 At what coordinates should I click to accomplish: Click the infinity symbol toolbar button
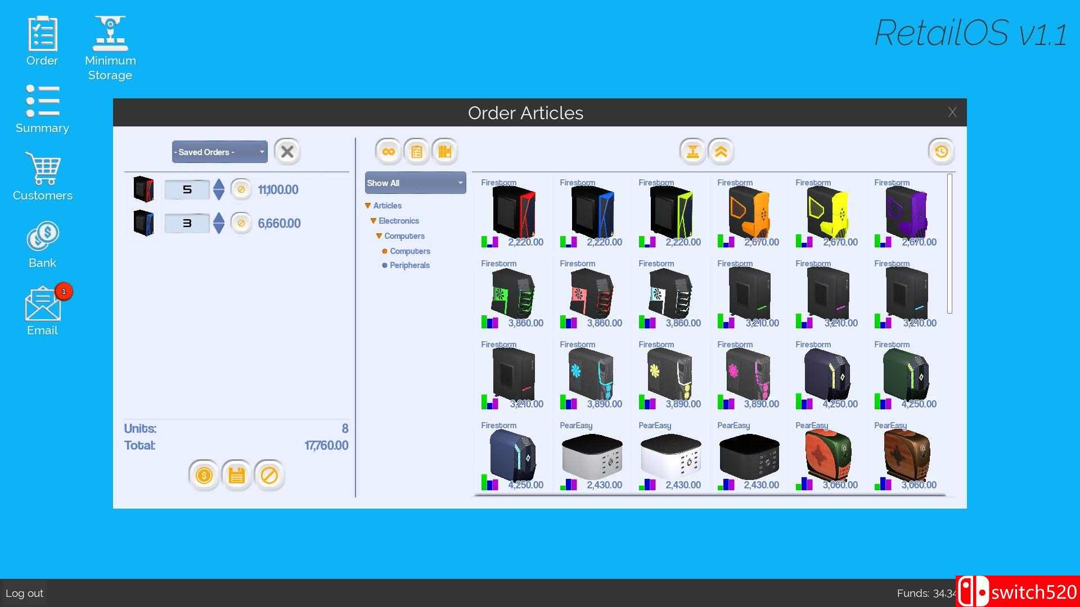[x=388, y=151]
